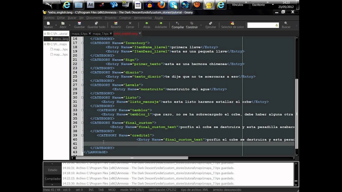Create a new file with Nuevo
342x192 pixels.
(x=48, y=25)
